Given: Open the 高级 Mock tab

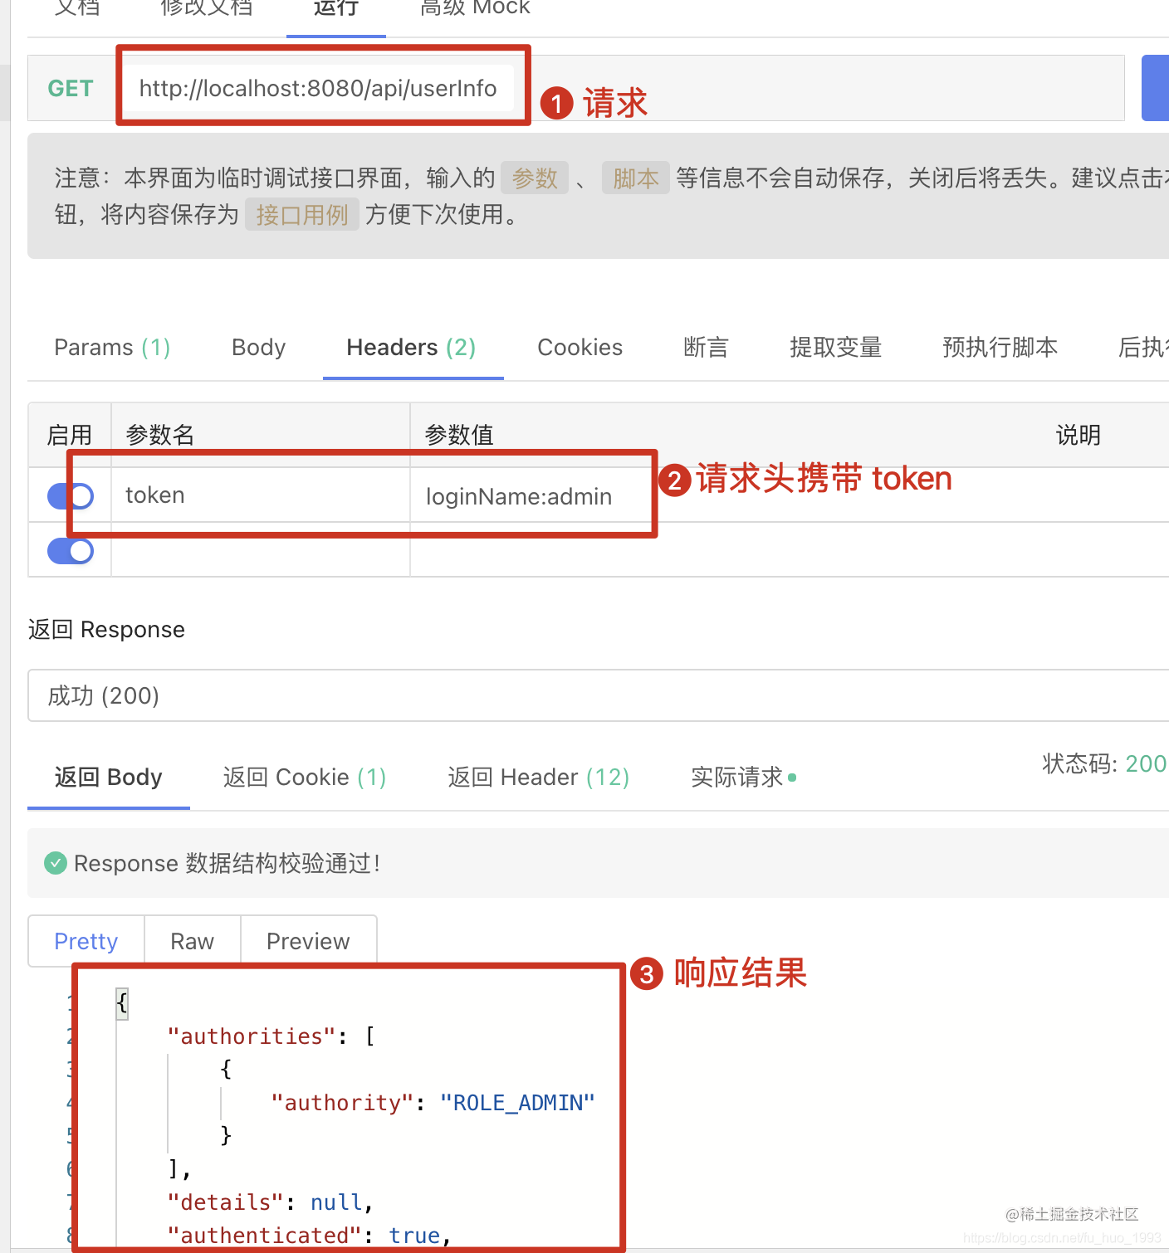Looking at the screenshot, I should pyautogui.click(x=475, y=10).
